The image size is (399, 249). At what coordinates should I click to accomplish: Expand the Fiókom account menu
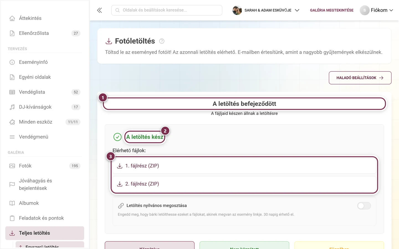point(377,10)
